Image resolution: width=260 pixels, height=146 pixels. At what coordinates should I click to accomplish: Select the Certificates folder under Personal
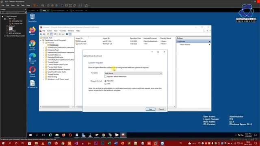pos(54,45)
